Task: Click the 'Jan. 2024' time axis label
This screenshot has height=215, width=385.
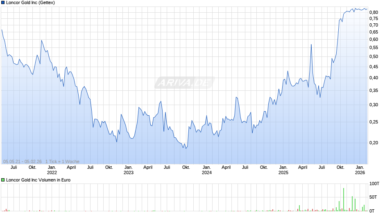Action: (207, 170)
